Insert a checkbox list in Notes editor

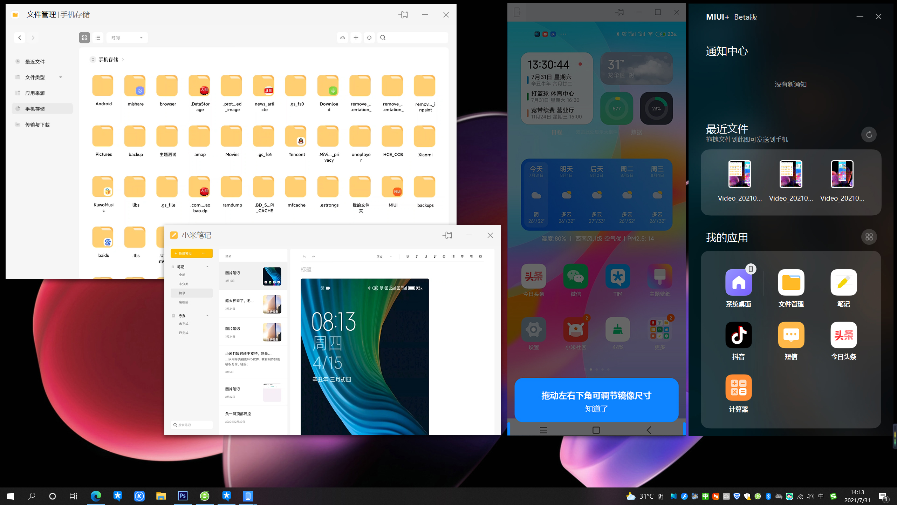(x=444, y=256)
